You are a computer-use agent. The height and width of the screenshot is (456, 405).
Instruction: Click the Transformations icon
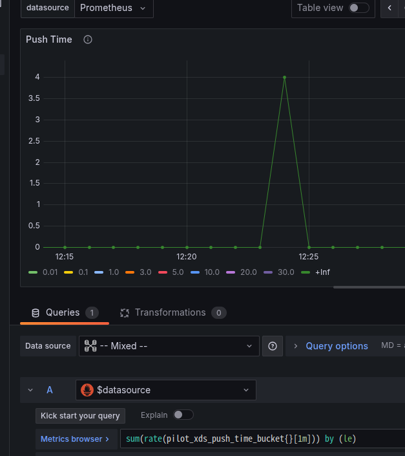pos(125,313)
